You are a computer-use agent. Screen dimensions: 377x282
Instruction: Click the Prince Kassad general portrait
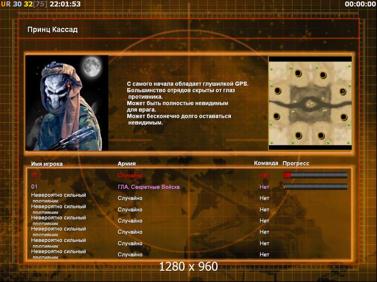[67, 103]
